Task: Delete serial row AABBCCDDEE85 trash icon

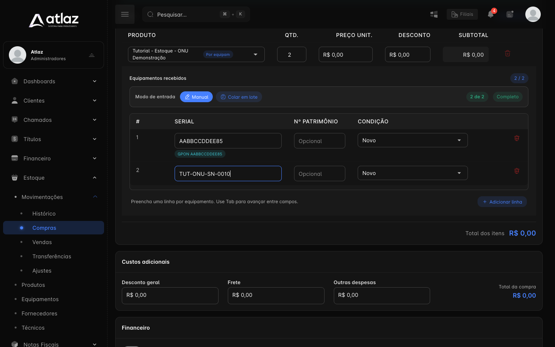Action: [517, 138]
